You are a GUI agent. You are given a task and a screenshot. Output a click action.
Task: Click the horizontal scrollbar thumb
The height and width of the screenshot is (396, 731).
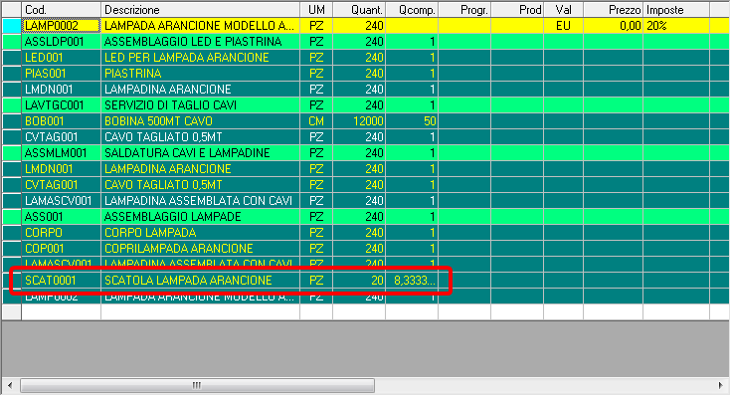pyautogui.click(x=197, y=385)
